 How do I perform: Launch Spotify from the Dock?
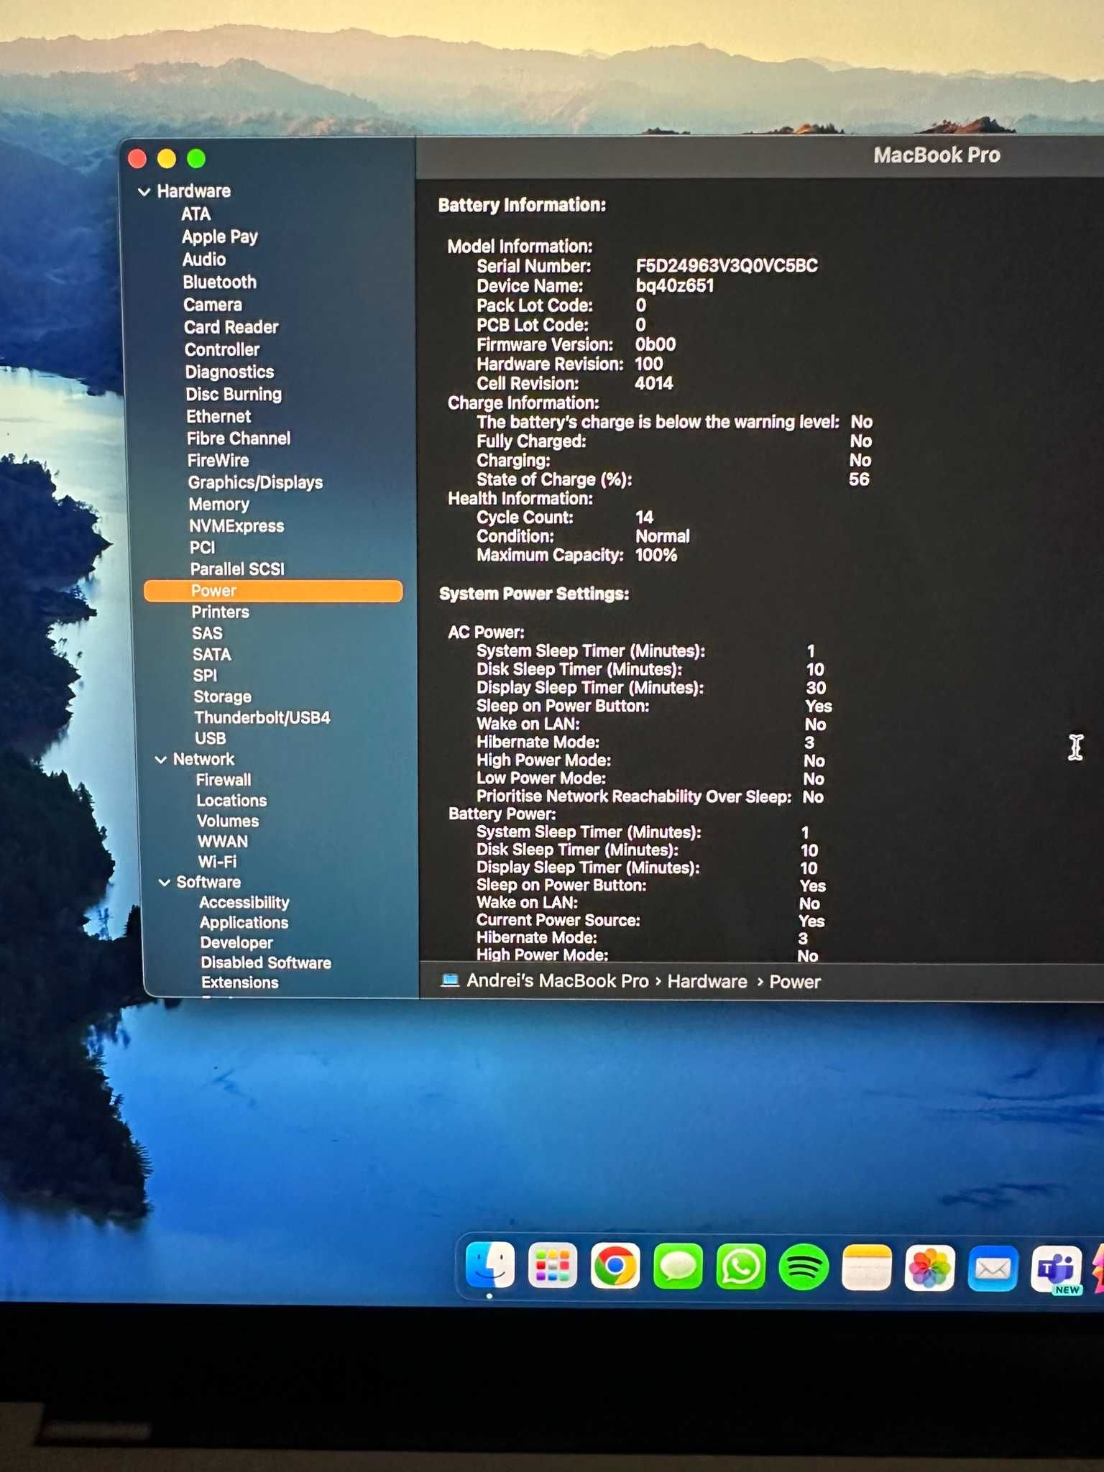(x=804, y=1266)
